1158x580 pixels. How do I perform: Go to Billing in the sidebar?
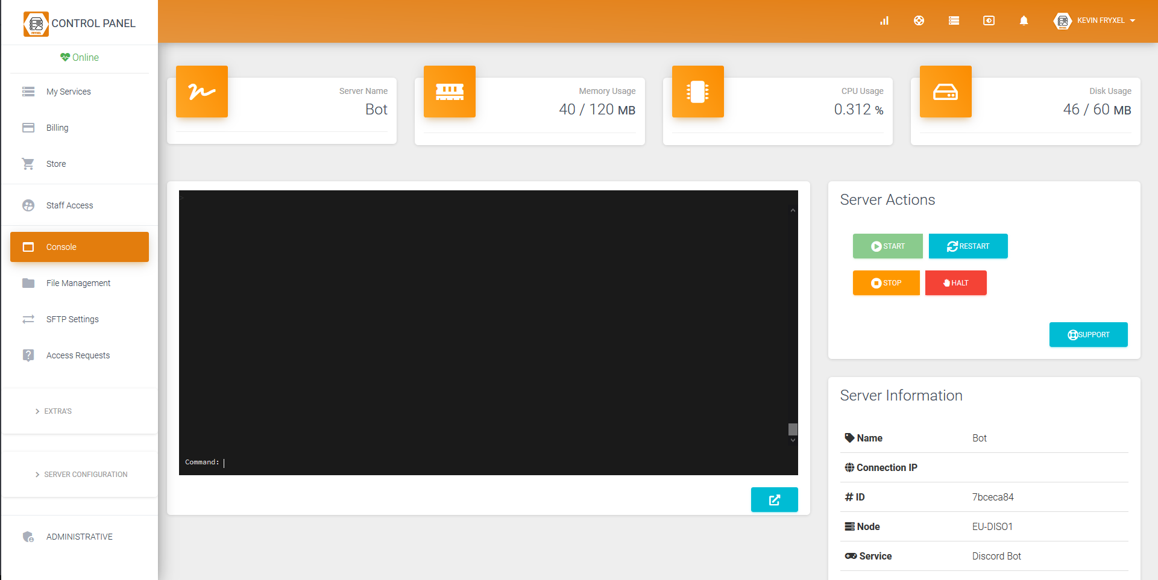click(80, 128)
